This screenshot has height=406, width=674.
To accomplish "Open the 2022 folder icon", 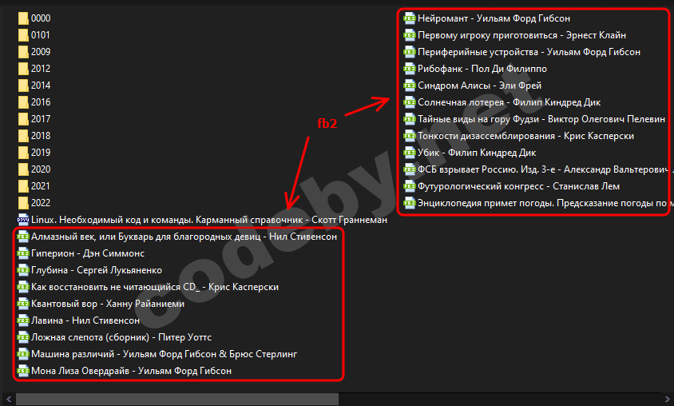I will (x=23, y=203).
